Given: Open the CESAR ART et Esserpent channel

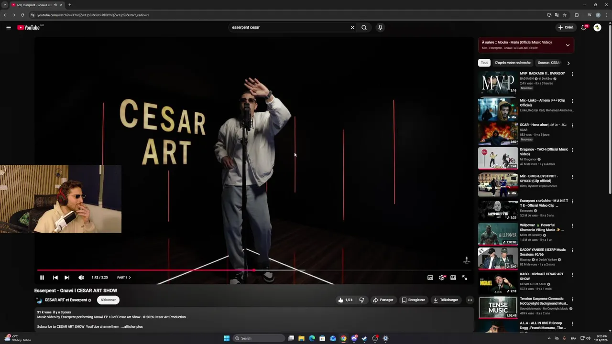Looking at the screenshot, I should (66, 300).
